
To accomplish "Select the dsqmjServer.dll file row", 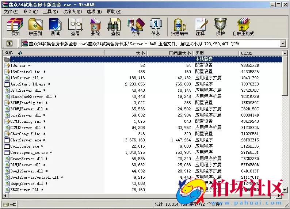I will click(x=142, y=183).
